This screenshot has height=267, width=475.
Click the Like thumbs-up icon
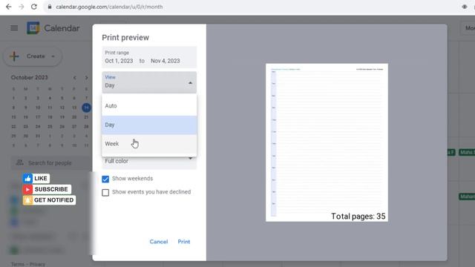pyautogui.click(x=27, y=178)
